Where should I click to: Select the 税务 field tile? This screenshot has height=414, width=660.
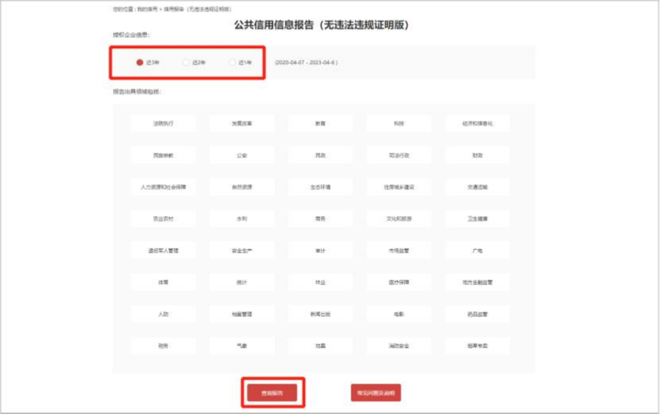(163, 345)
